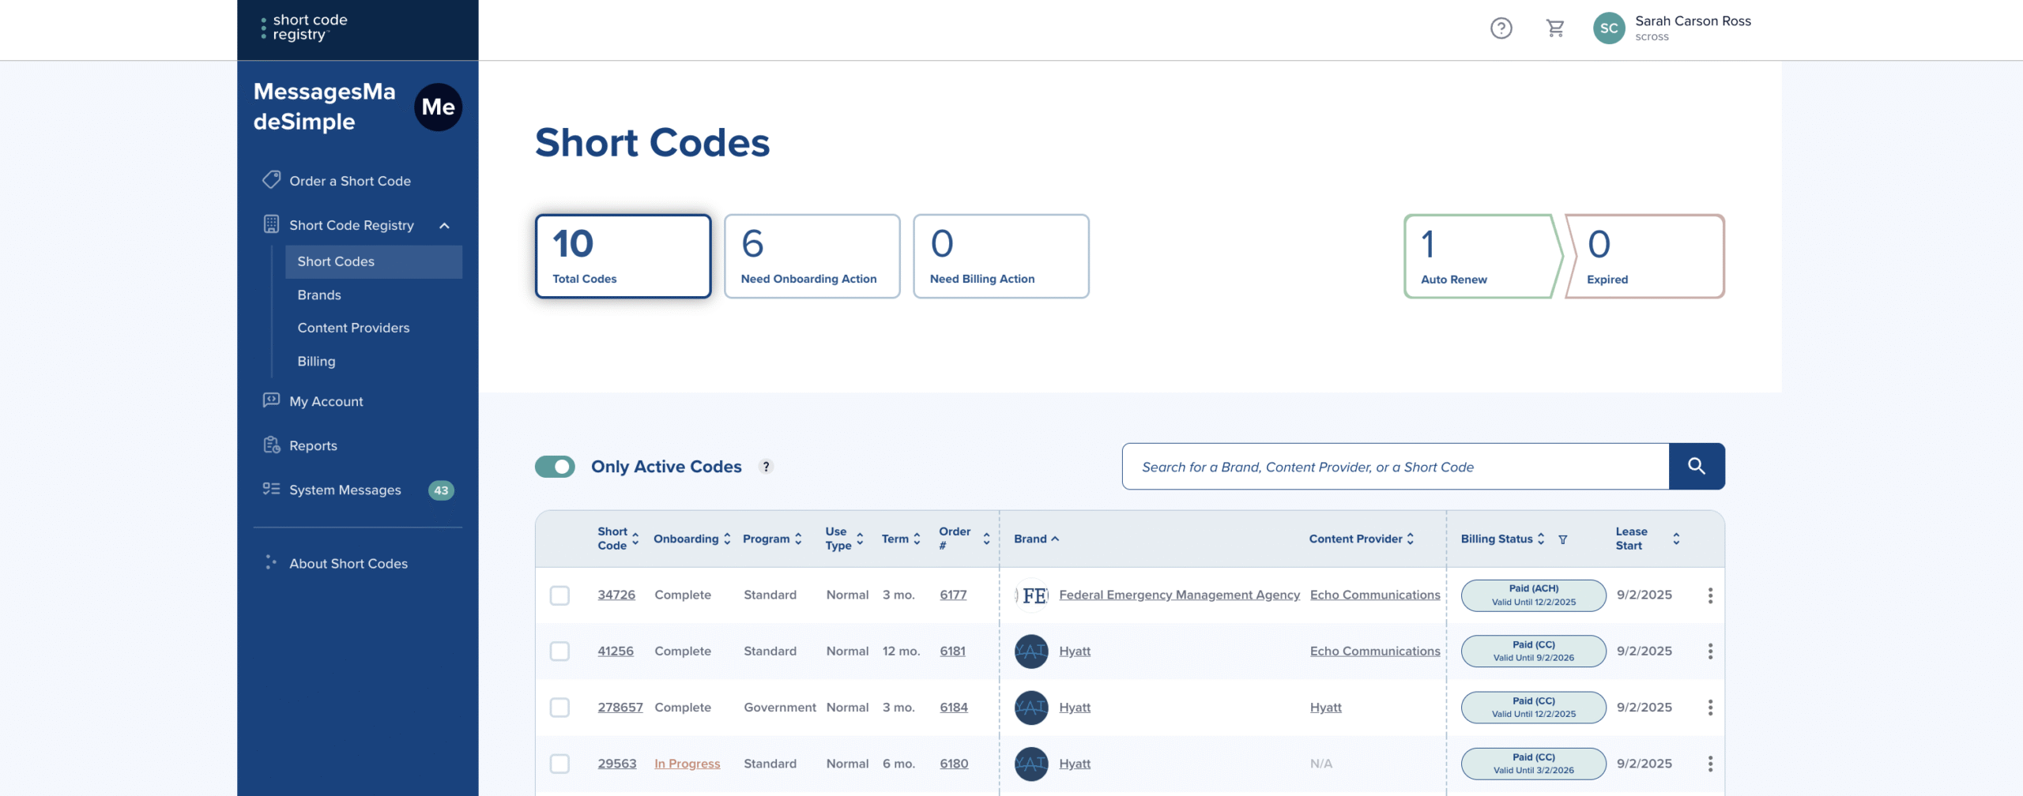The width and height of the screenshot is (2023, 796).
Task: Focus the brand and short code search field
Action: coord(1395,467)
